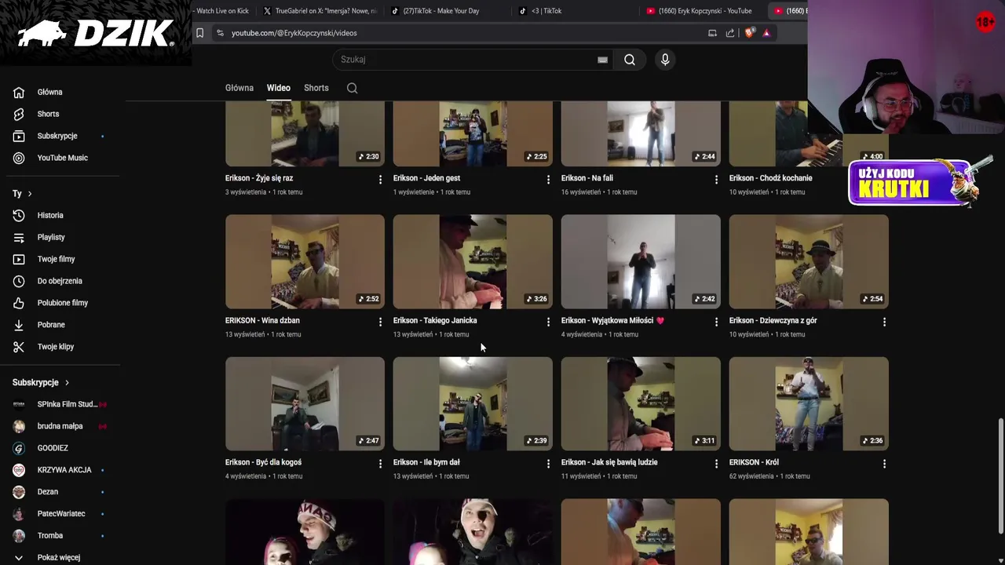Open options for Erikson - Ile bym dał

[548, 464]
